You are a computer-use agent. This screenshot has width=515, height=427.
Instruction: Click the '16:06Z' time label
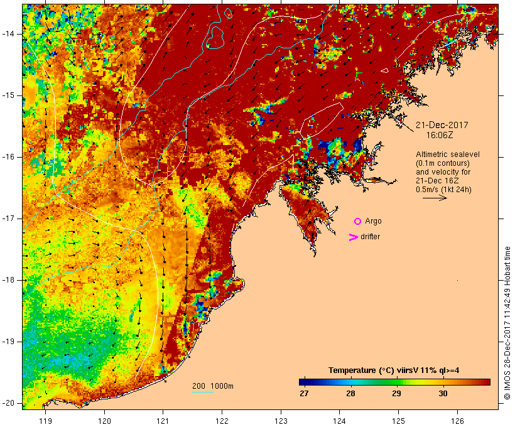(440, 135)
